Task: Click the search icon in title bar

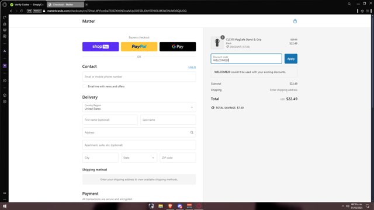Action: click(x=349, y=4)
